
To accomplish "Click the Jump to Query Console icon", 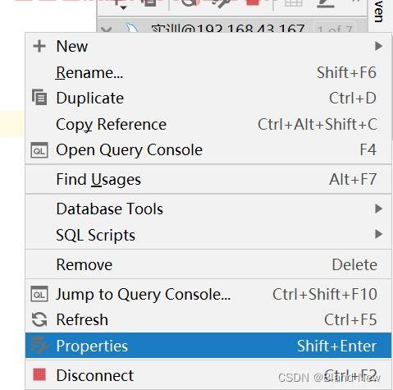I will 39,294.
